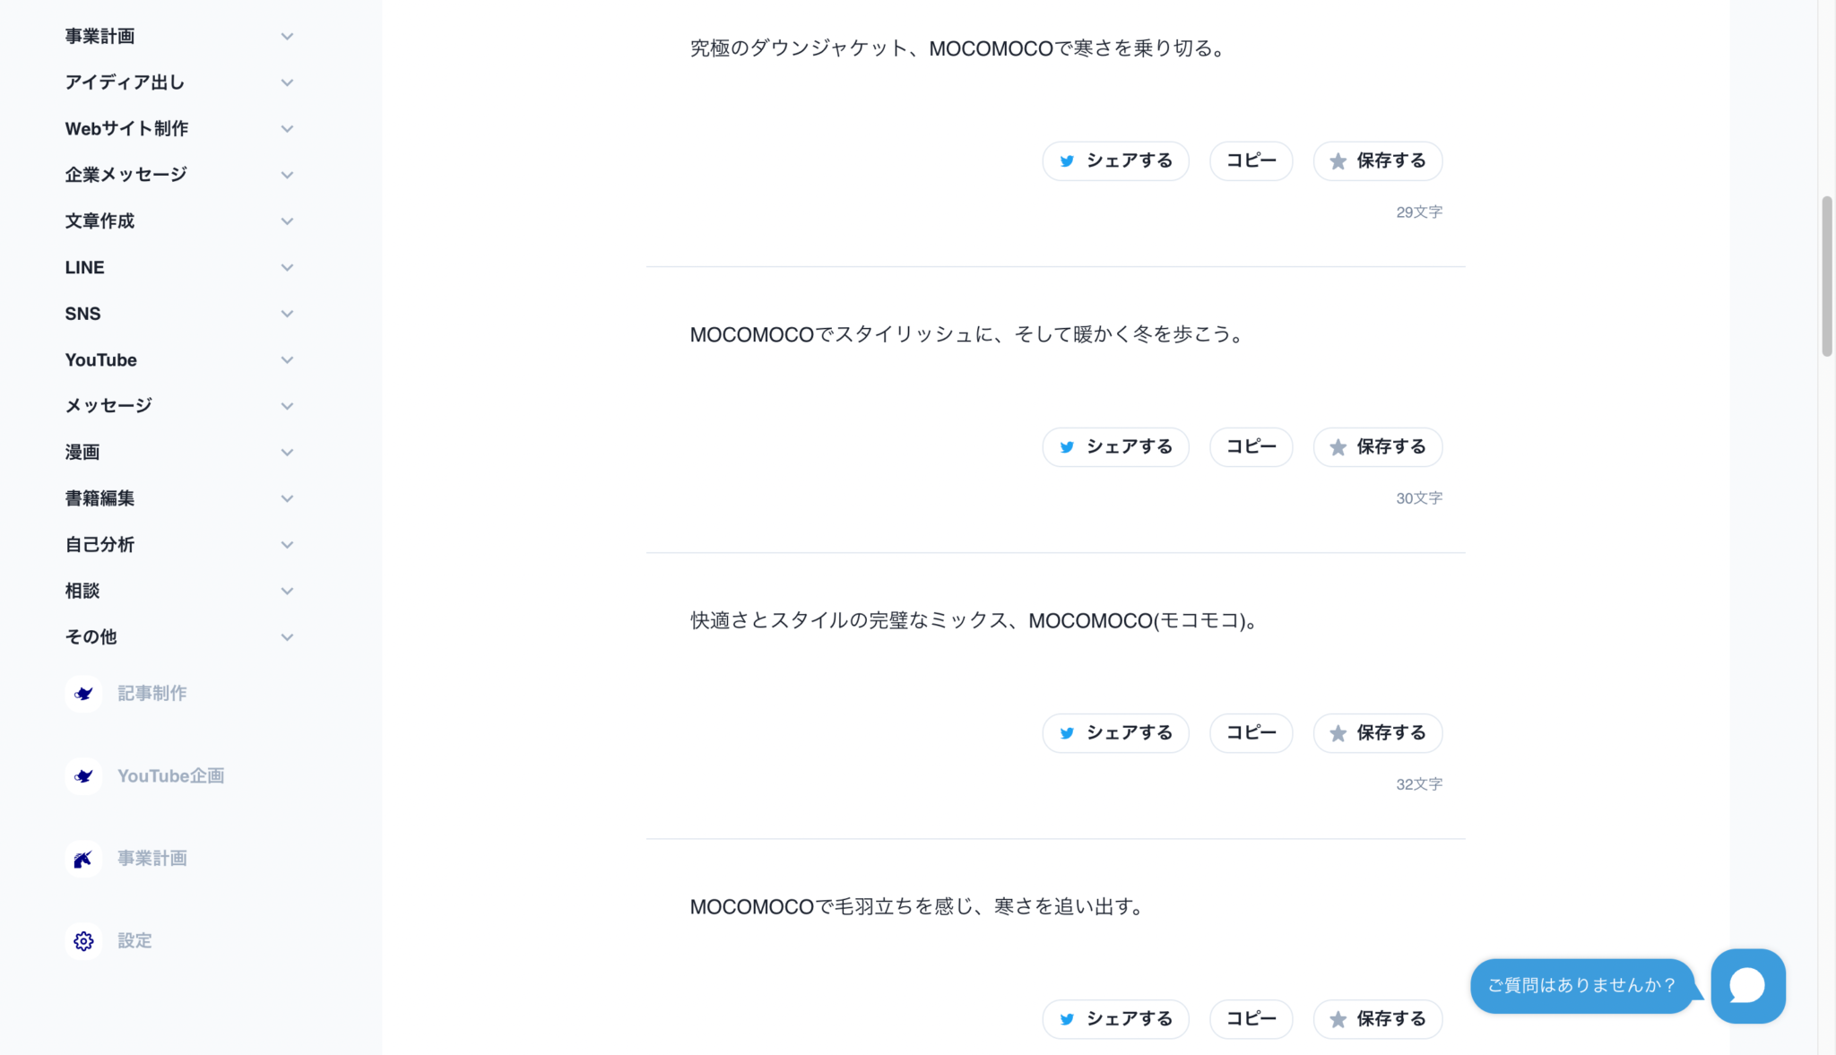Image resolution: width=1836 pixels, height=1055 pixels.
Task: Click the chat bubble support icon
Action: pyautogui.click(x=1747, y=985)
